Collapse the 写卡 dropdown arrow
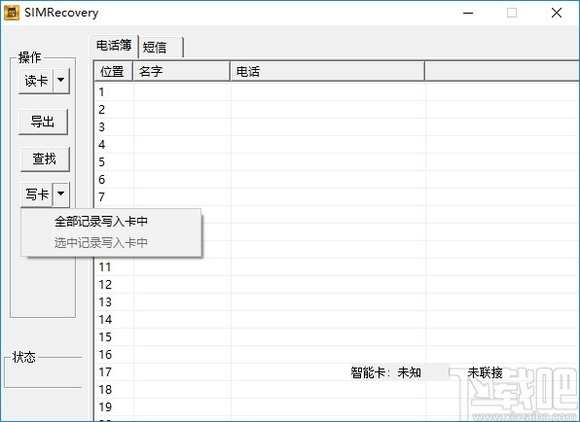This screenshot has width=580, height=422. [61, 194]
